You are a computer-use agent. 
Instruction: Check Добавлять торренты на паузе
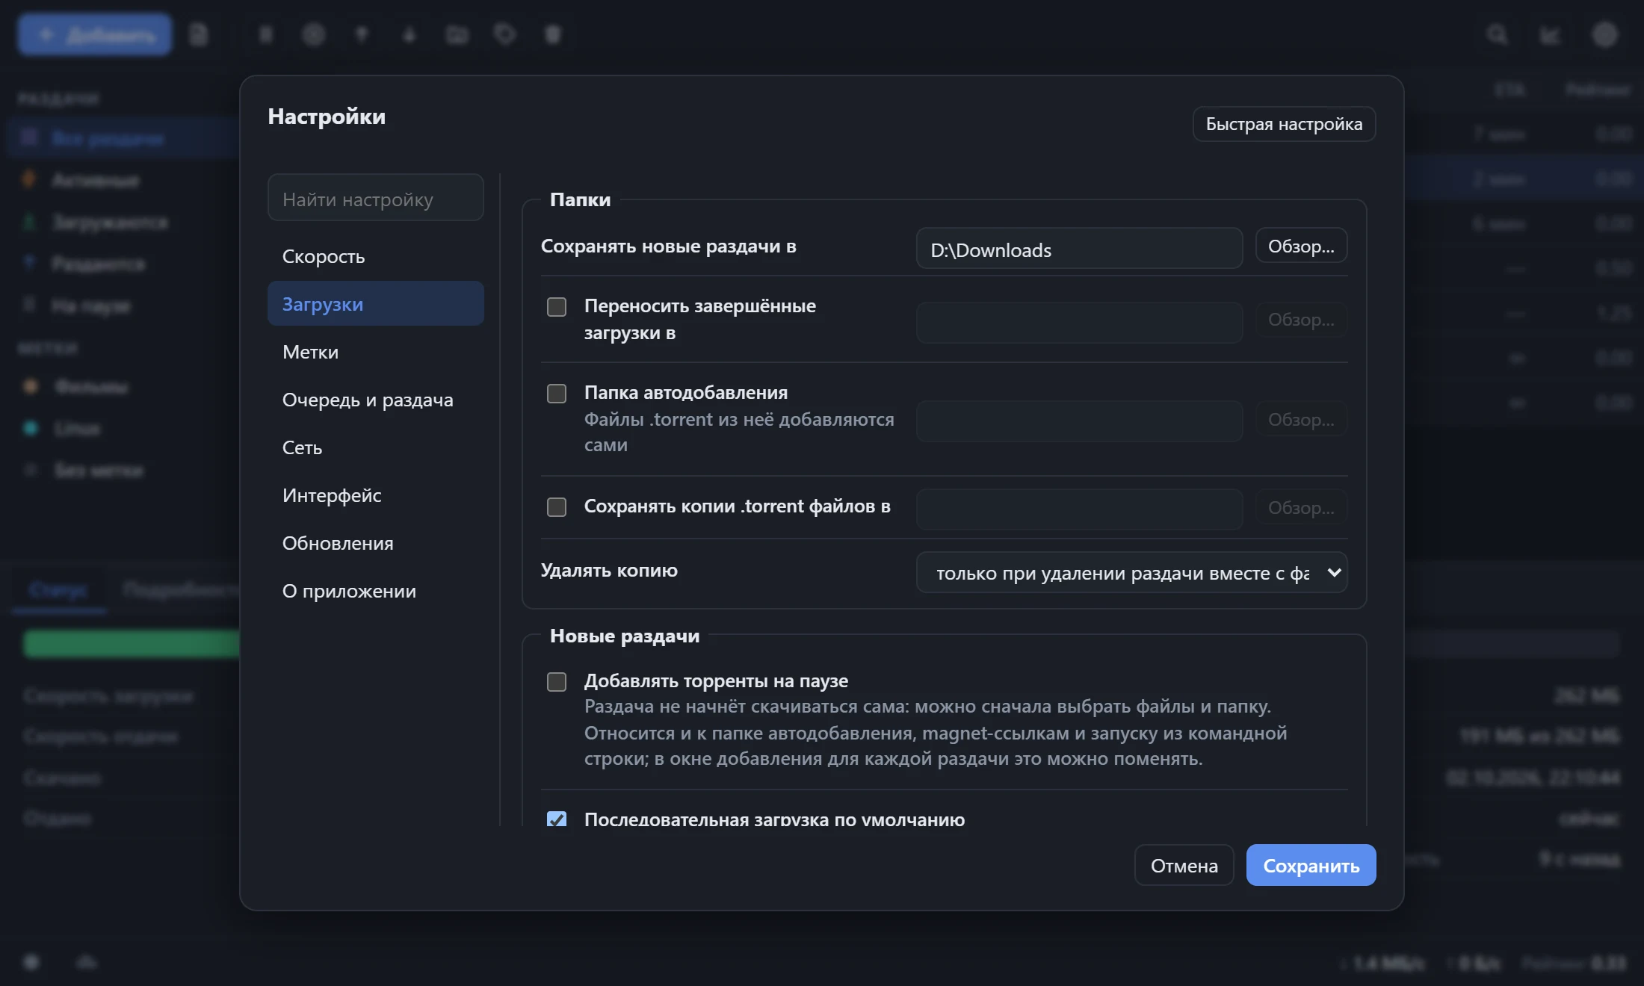[x=557, y=682]
